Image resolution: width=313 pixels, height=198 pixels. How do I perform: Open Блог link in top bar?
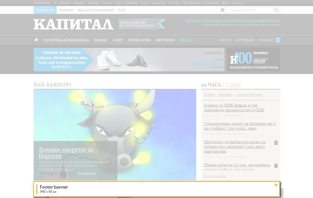225,3
